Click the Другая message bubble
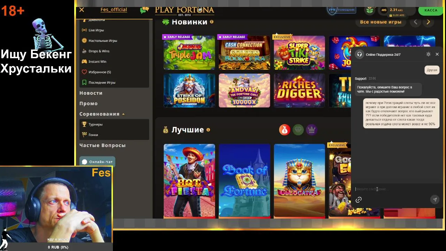The height and width of the screenshot is (251, 446). (432, 70)
